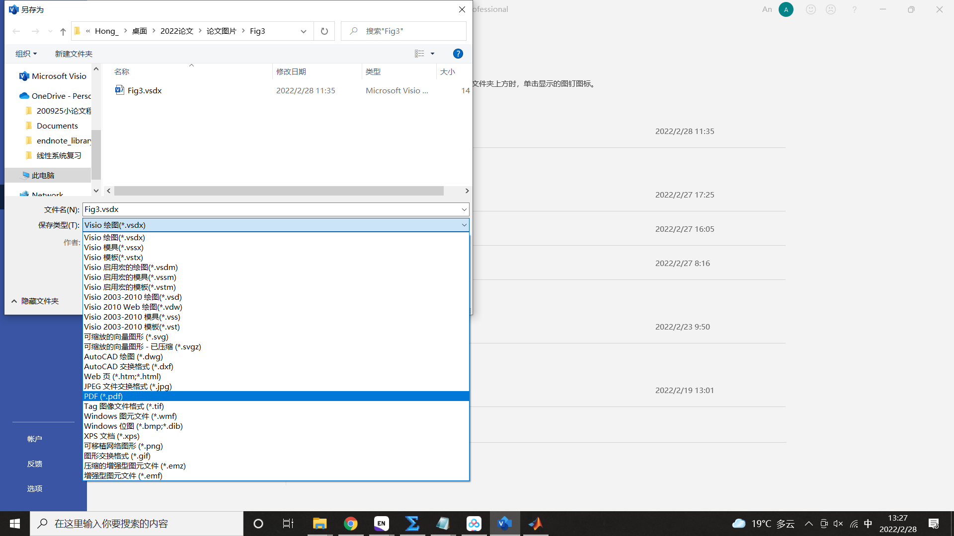
Task: Open MATLAB from taskbar
Action: click(x=536, y=524)
